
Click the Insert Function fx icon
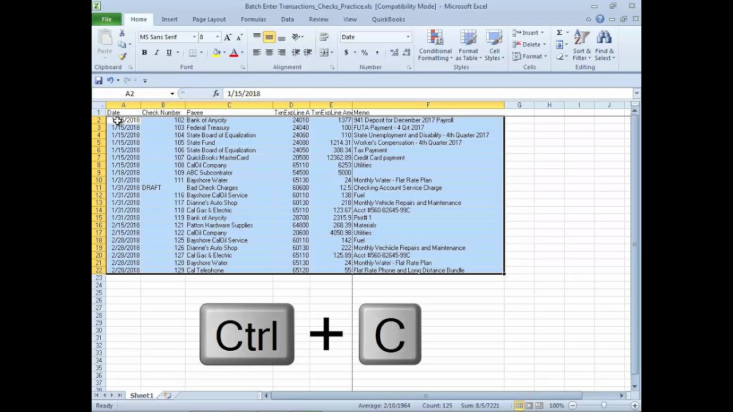pos(216,93)
